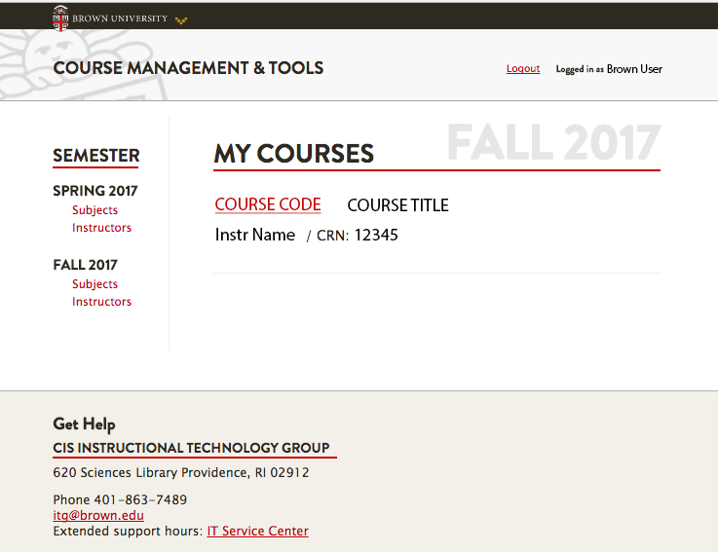Expand the Brown University header chevron
The height and width of the screenshot is (552, 718).
click(181, 20)
